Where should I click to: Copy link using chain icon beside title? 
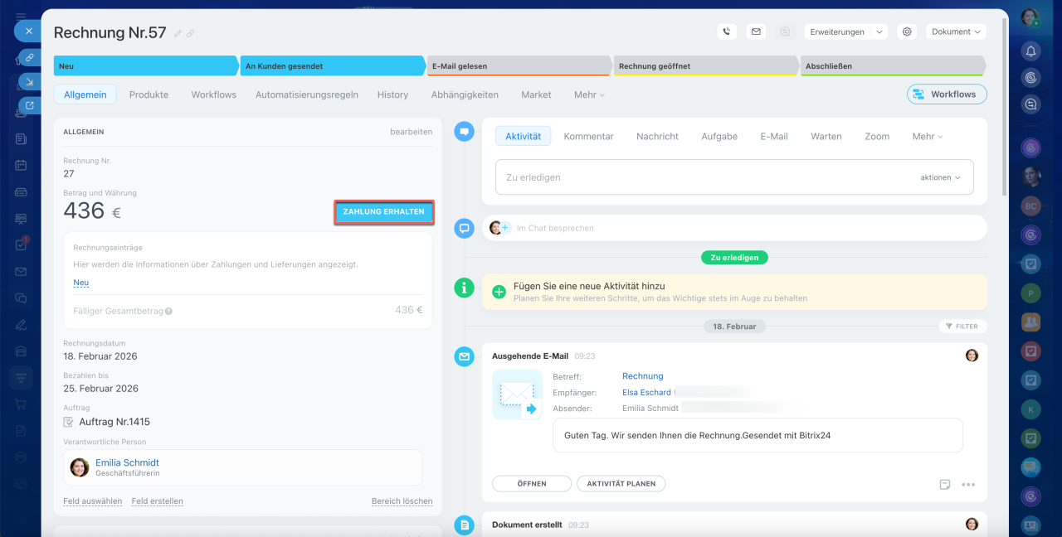[190, 33]
